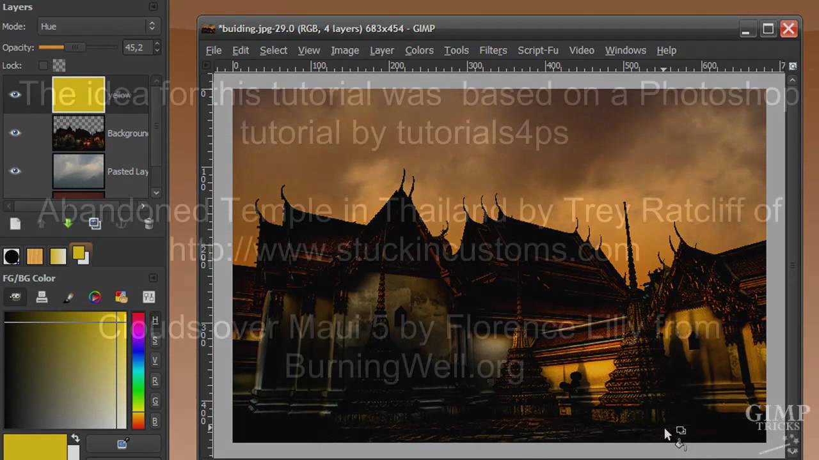Click the Opacity value stepper arrows
819x460 pixels.
[x=157, y=47]
